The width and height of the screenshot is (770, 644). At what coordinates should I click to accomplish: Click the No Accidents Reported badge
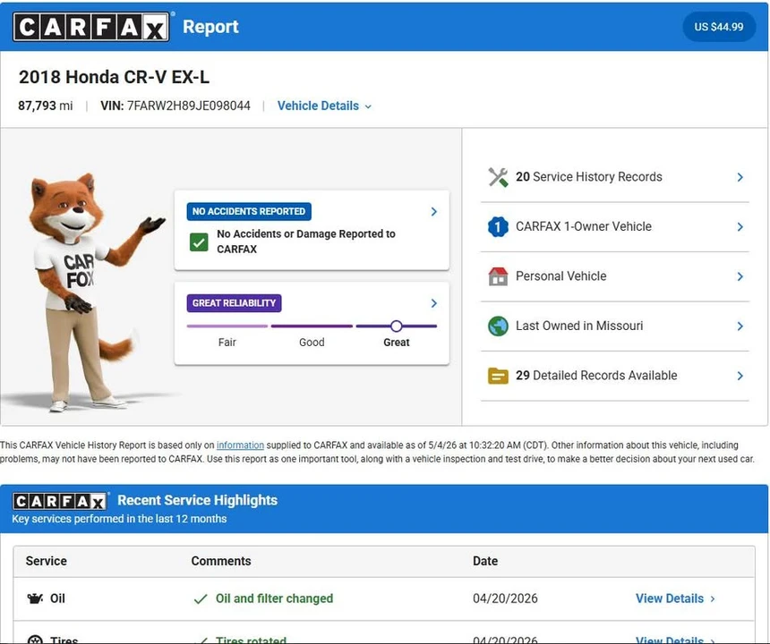tap(249, 211)
